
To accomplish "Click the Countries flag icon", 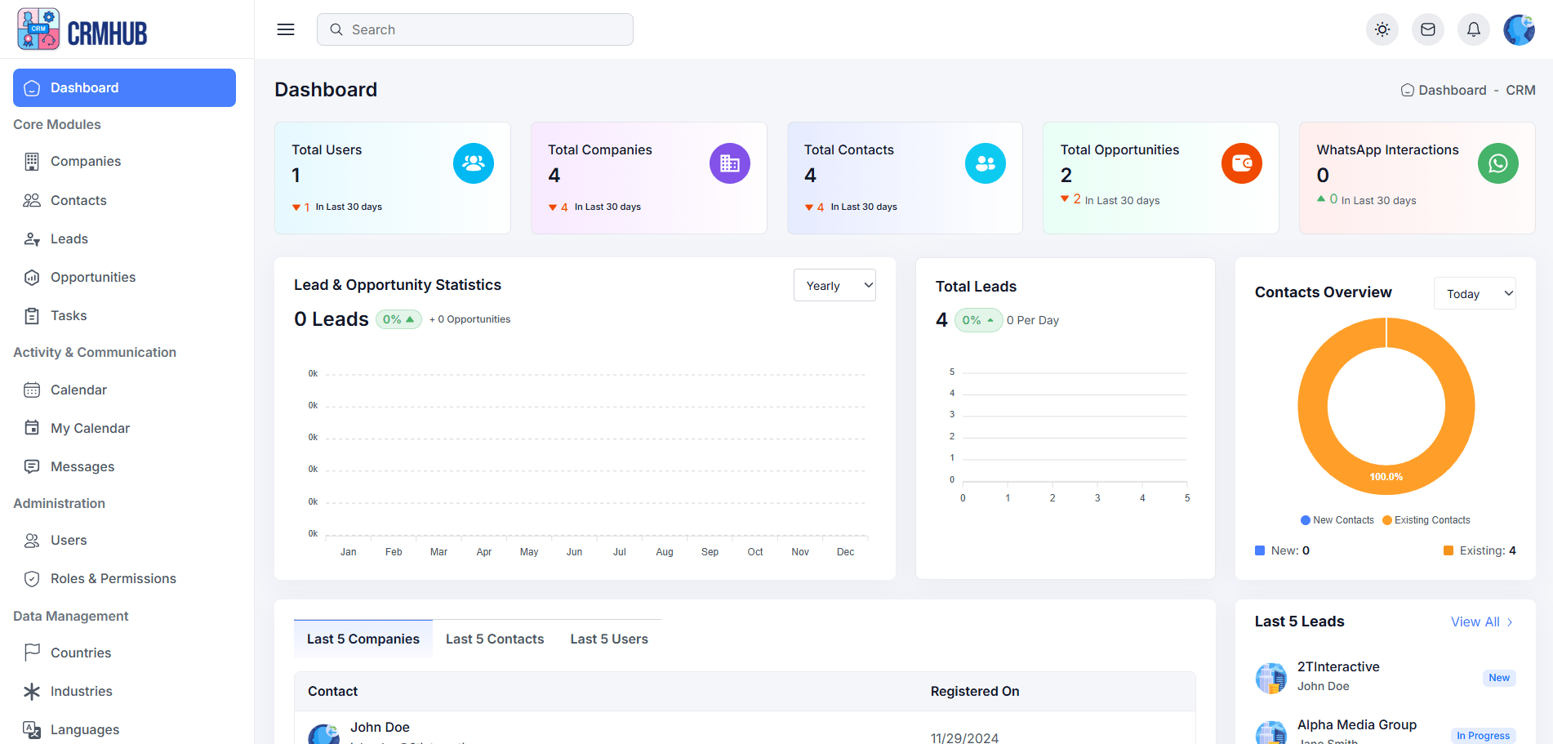I will pos(31,652).
